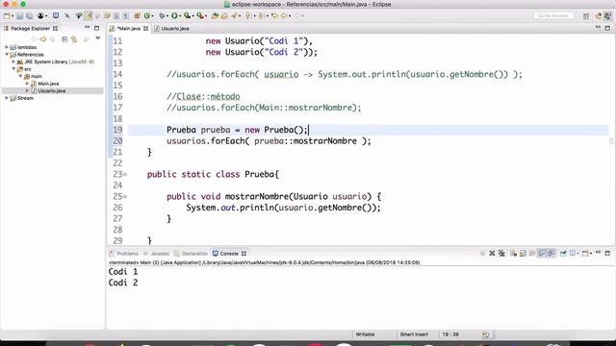Toggle Link with Editor in Package Explorer
Screen dimensions: 616x346
(74, 39)
